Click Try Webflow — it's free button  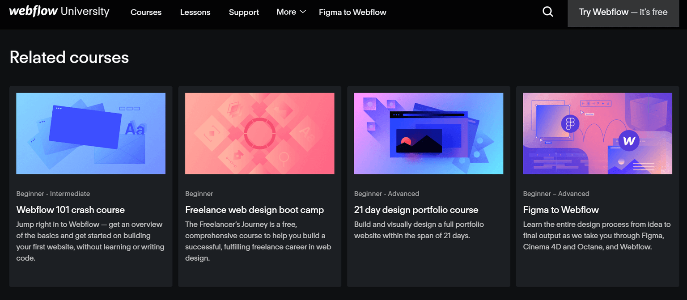click(x=623, y=13)
